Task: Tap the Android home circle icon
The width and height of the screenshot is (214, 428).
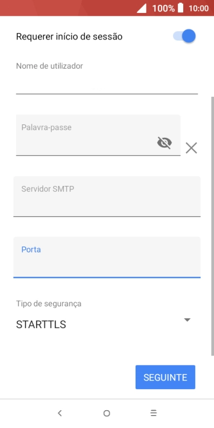Action: click(106, 413)
